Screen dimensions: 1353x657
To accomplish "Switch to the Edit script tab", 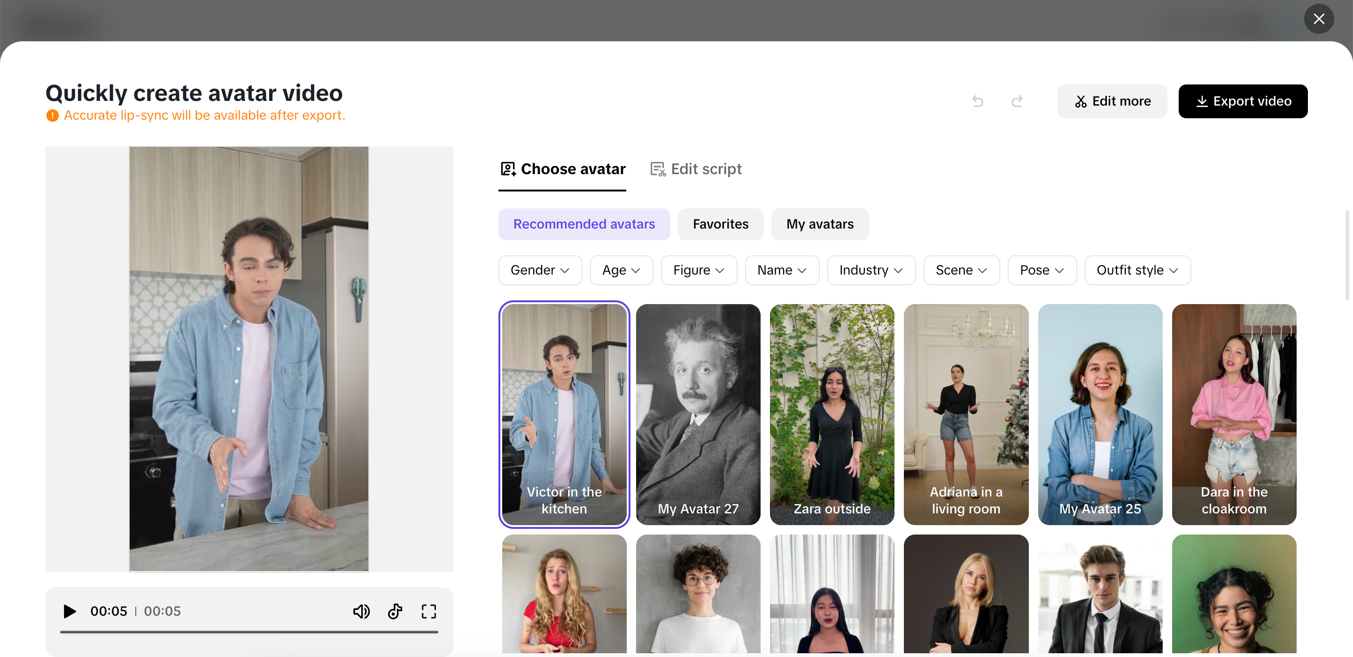I will (695, 168).
